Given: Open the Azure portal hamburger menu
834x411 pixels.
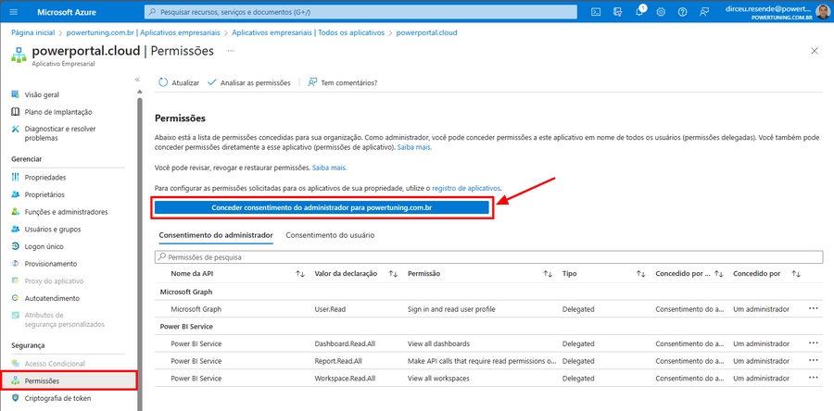Looking at the screenshot, I should (13, 12).
